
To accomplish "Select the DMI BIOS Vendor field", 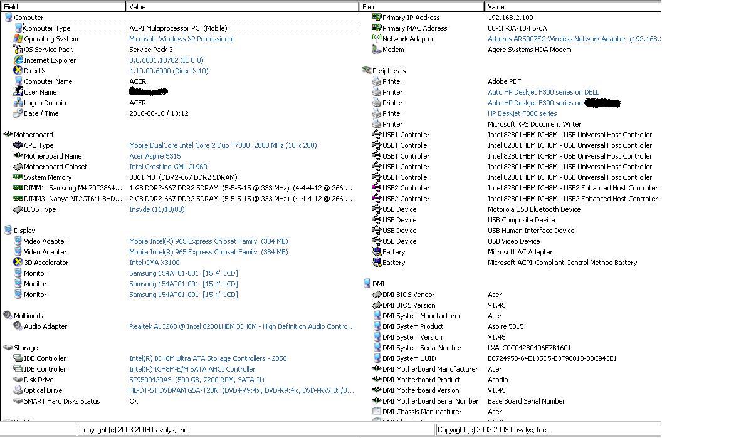I will [408, 295].
